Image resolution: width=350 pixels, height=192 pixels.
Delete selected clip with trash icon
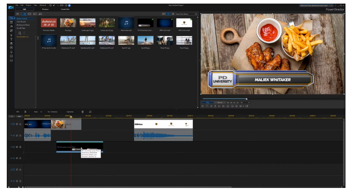click(x=83, y=112)
